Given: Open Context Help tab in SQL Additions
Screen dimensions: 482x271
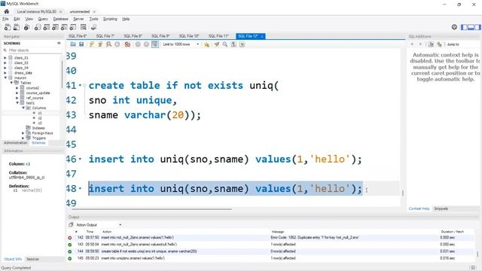Looking at the screenshot, I should coord(419,209).
